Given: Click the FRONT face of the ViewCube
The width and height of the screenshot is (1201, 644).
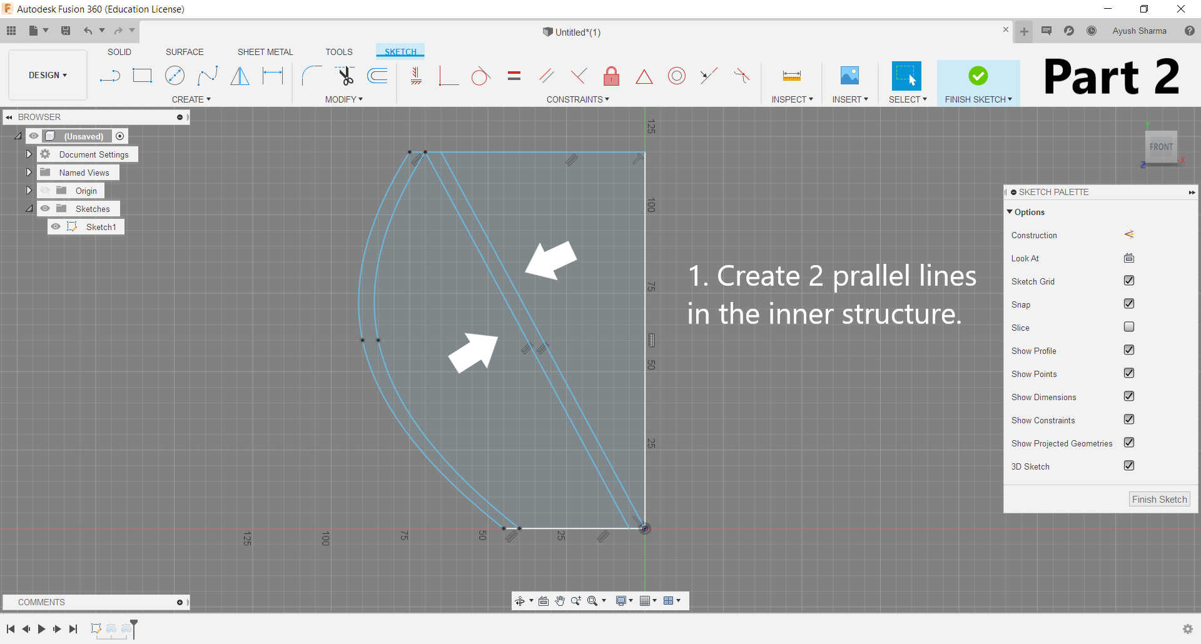Looking at the screenshot, I should 1161,147.
